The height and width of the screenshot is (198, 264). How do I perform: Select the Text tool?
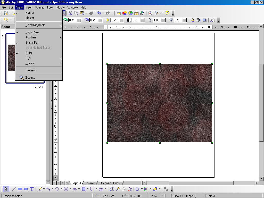(32, 189)
